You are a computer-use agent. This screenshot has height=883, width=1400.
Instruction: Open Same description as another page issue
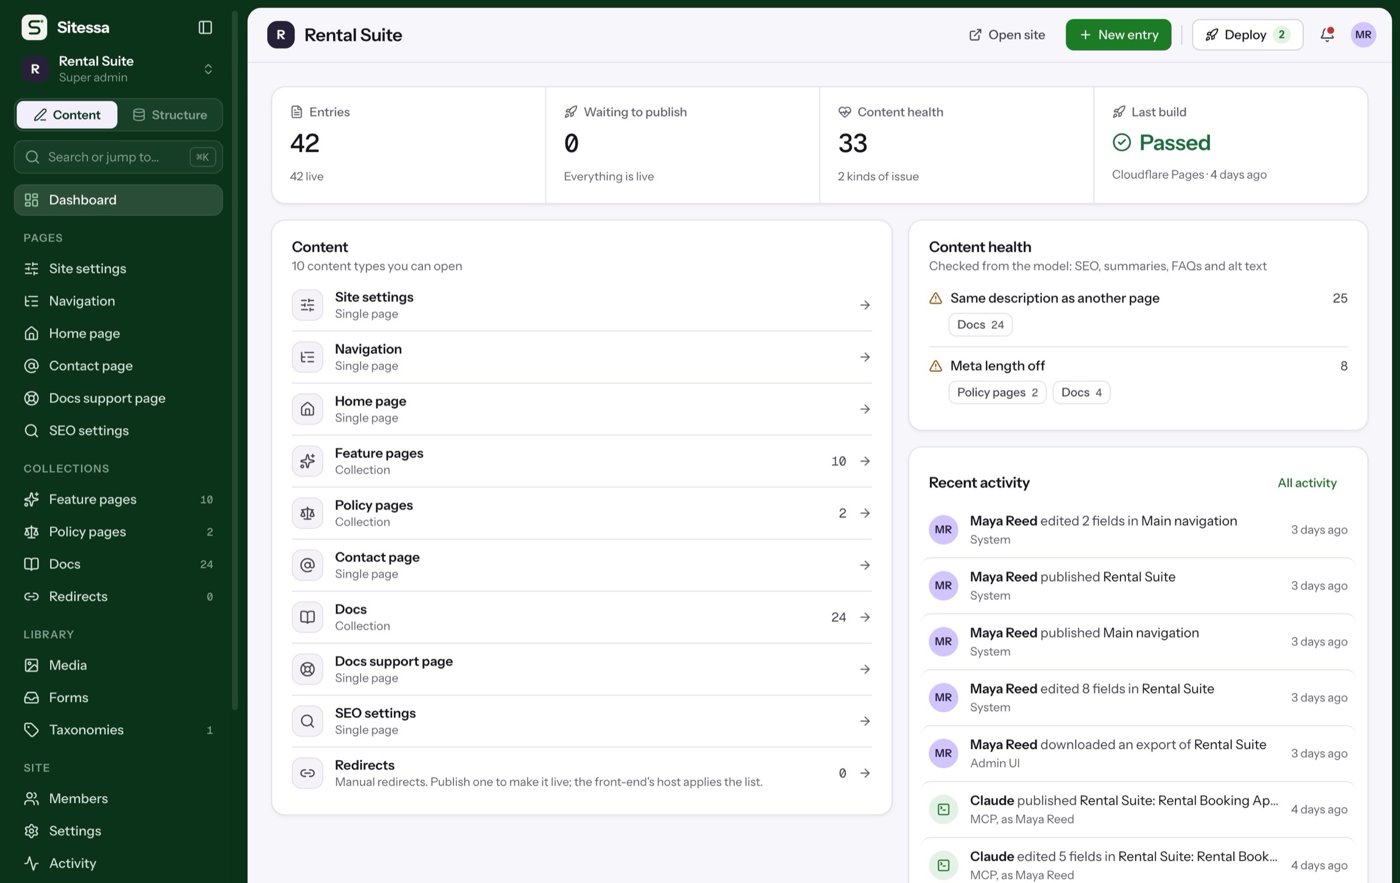[1137, 298]
